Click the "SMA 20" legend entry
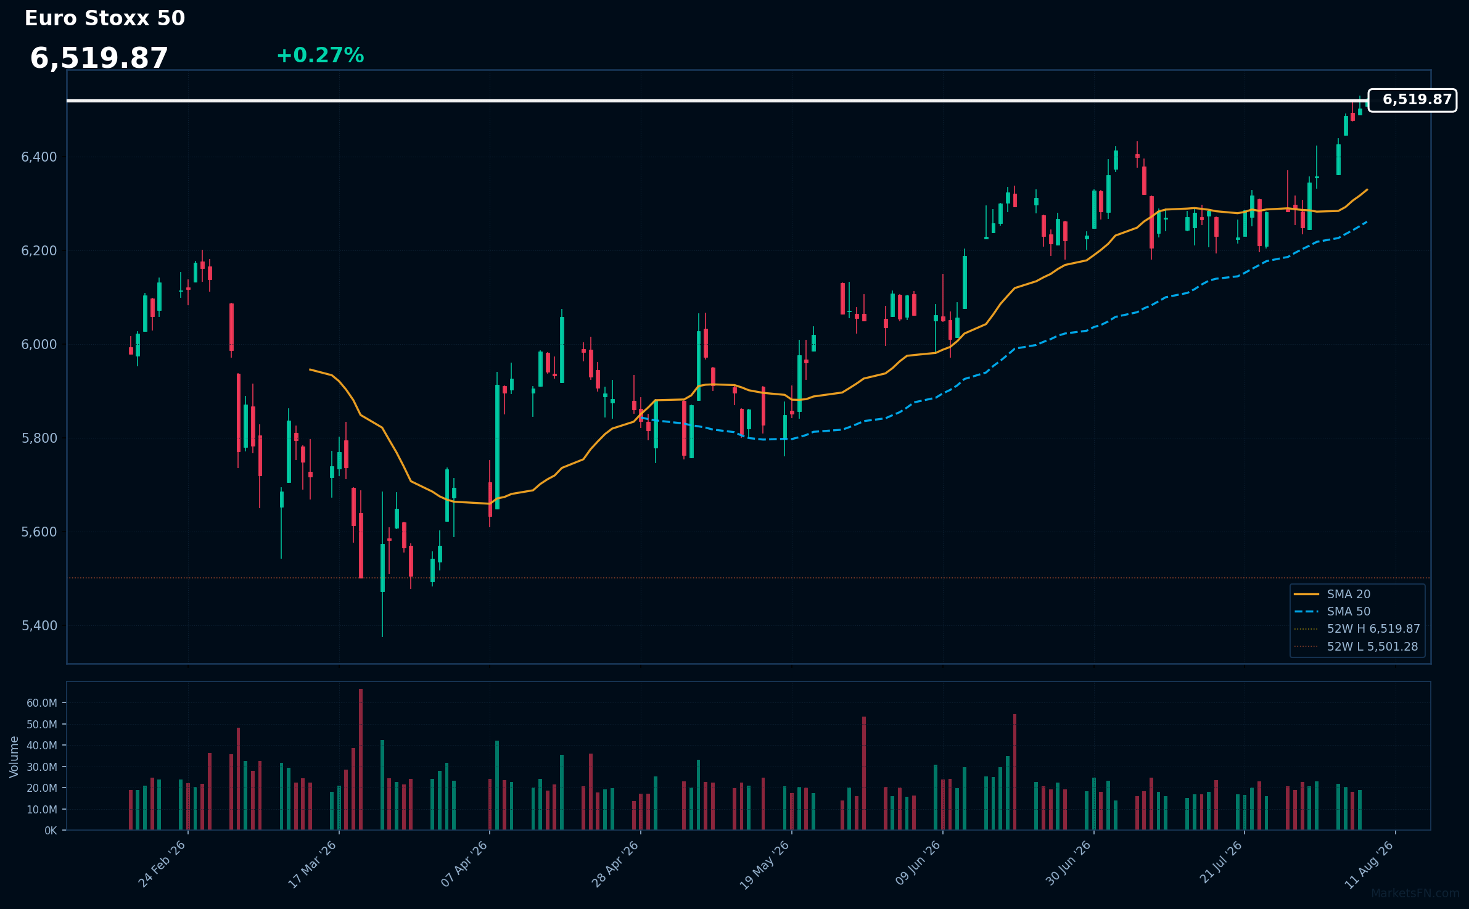This screenshot has width=1469, height=909. [x=1349, y=594]
